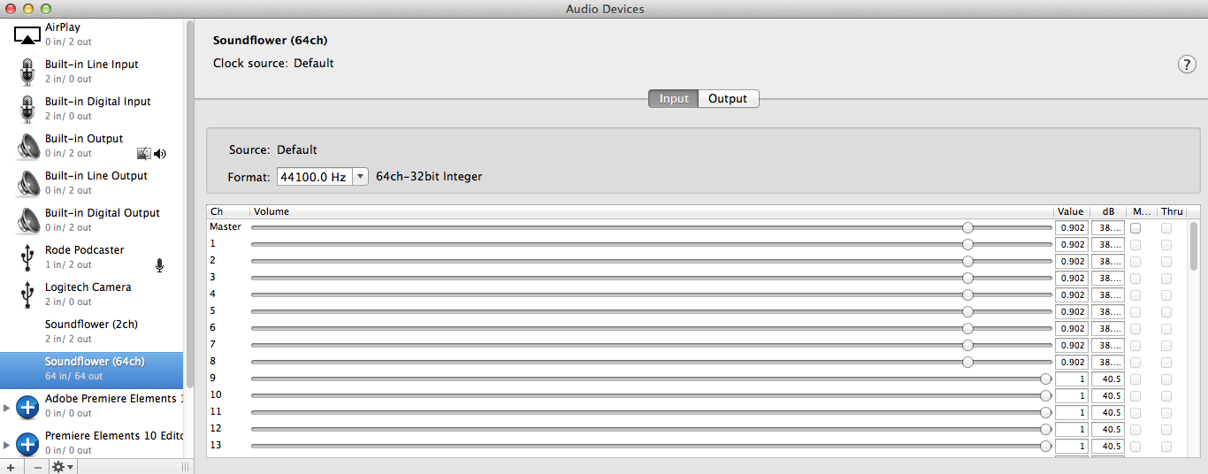Viewport: 1208px width, 474px height.
Task: Click the Built-in Output speaker icon
Action: [27, 146]
